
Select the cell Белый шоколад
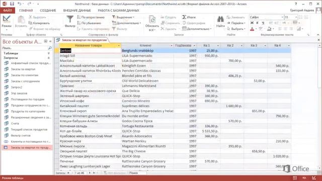pyautogui.click(x=90, y=76)
